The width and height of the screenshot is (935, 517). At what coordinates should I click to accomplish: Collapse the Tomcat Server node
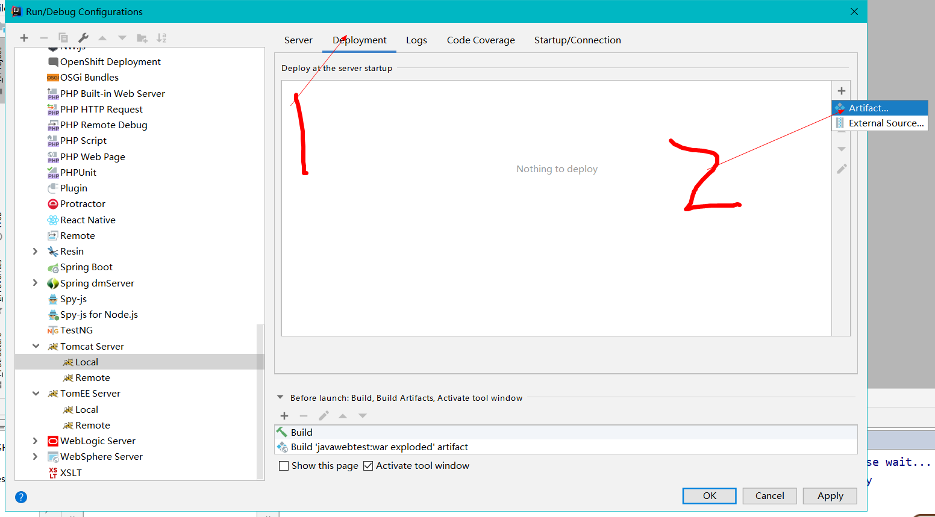pos(36,346)
